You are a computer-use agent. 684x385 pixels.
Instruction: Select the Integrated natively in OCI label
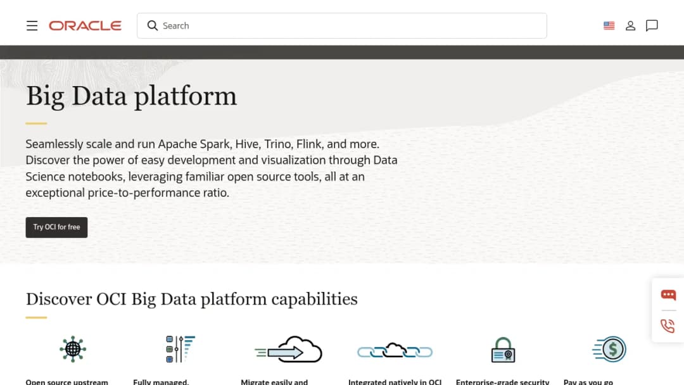point(395,382)
